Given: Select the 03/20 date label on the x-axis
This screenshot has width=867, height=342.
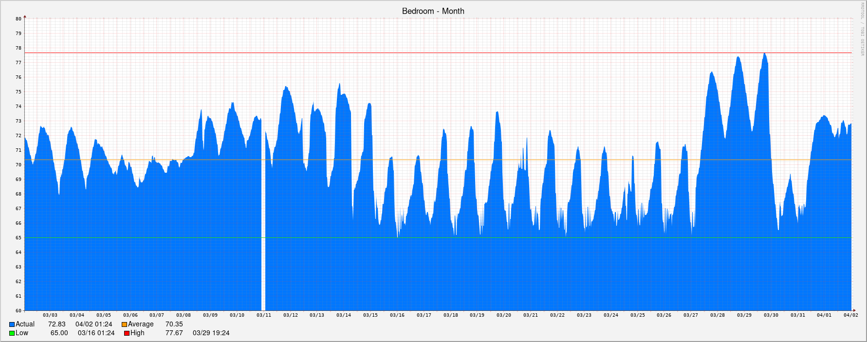Looking at the screenshot, I should [504, 315].
